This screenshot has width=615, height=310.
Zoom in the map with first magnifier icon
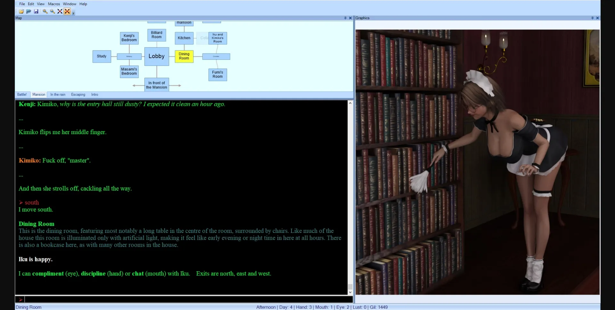[45, 12]
